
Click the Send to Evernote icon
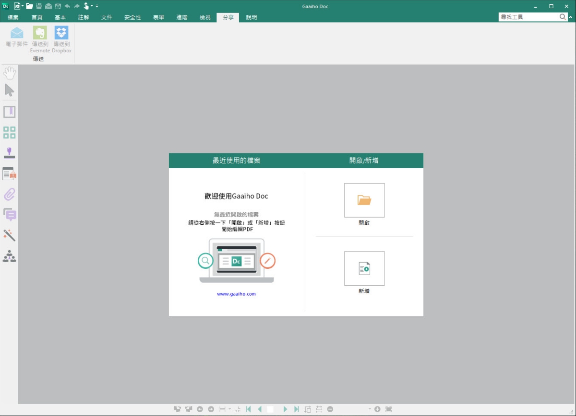click(40, 34)
